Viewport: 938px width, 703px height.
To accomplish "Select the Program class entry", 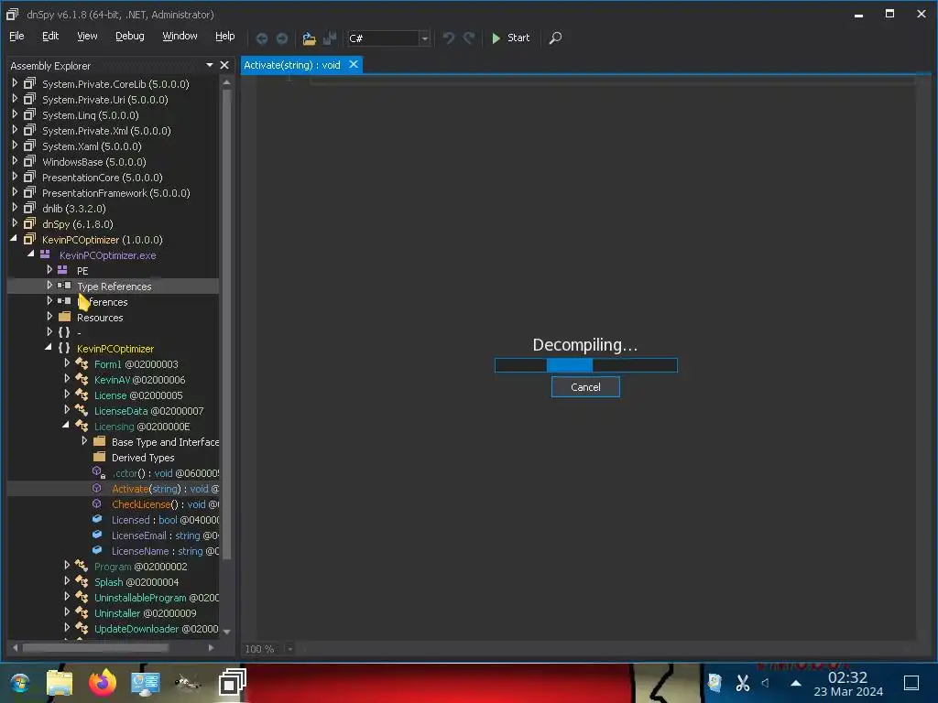I will tap(140, 566).
